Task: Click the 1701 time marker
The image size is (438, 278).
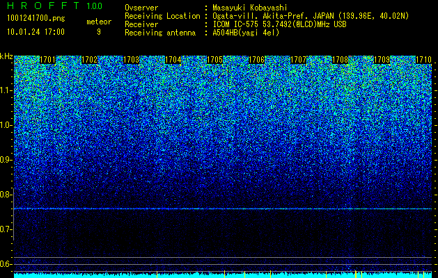Action: [48, 60]
